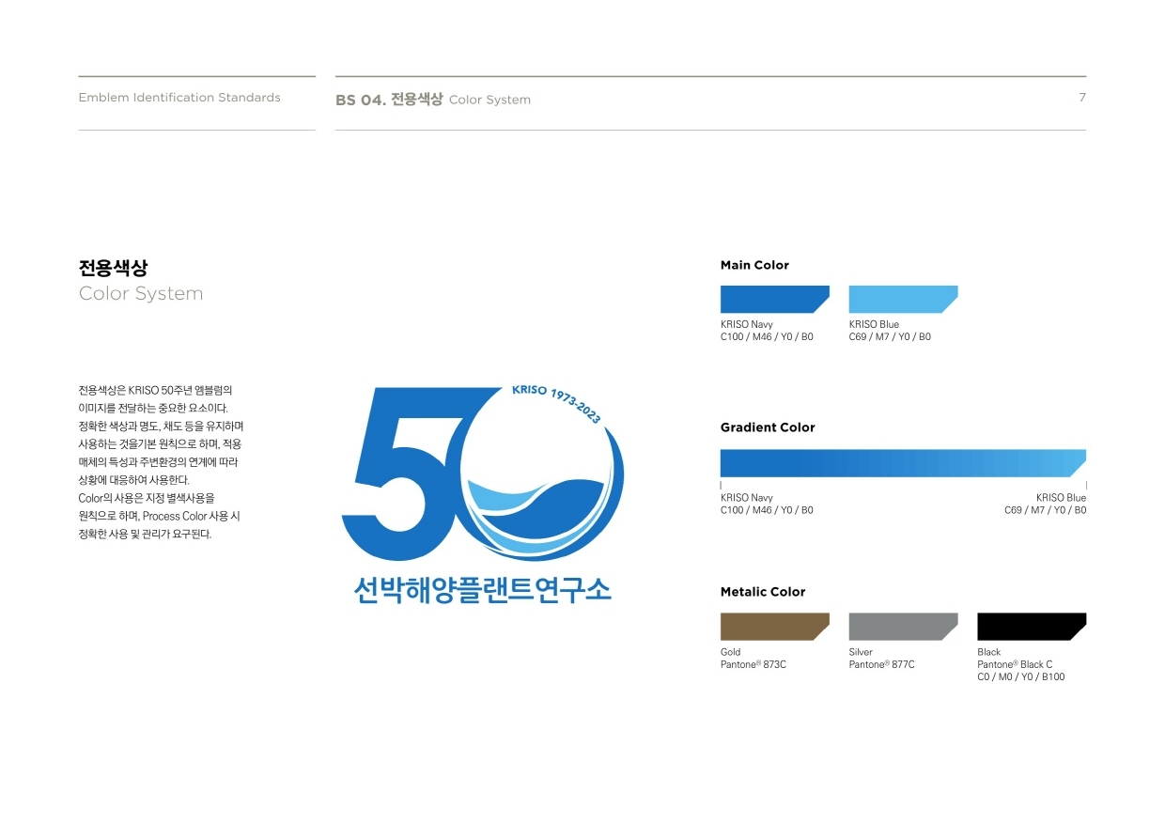The height and width of the screenshot is (823, 1165).
Task: Click the Silver Pantone 877C swatch
Action: 903,627
